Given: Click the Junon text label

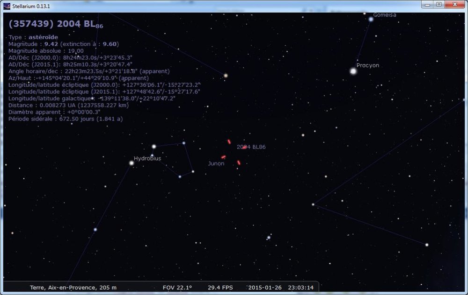Looking at the screenshot, I should (x=216, y=163).
